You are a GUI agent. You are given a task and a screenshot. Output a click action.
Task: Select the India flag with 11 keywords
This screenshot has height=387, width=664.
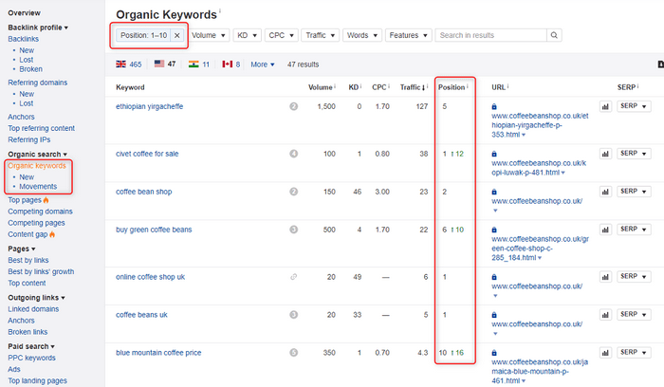(x=199, y=64)
